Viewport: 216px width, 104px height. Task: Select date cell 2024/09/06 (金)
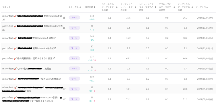(205, 99)
